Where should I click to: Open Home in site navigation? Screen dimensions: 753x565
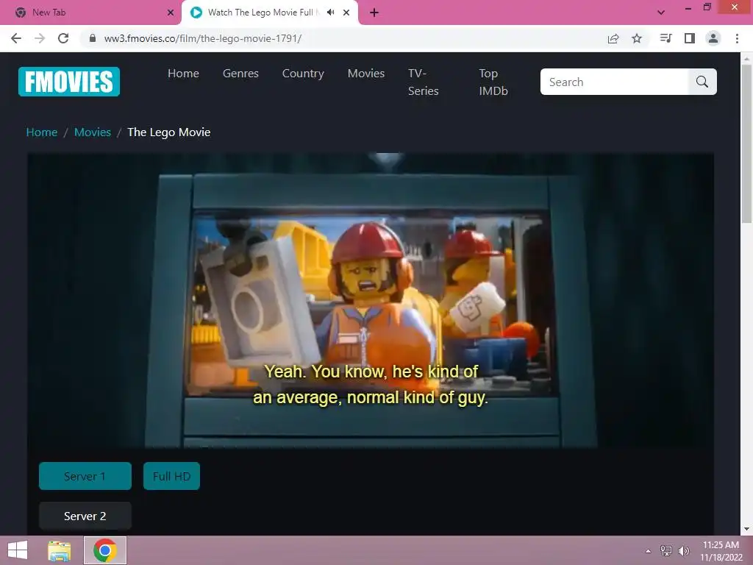point(183,74)
